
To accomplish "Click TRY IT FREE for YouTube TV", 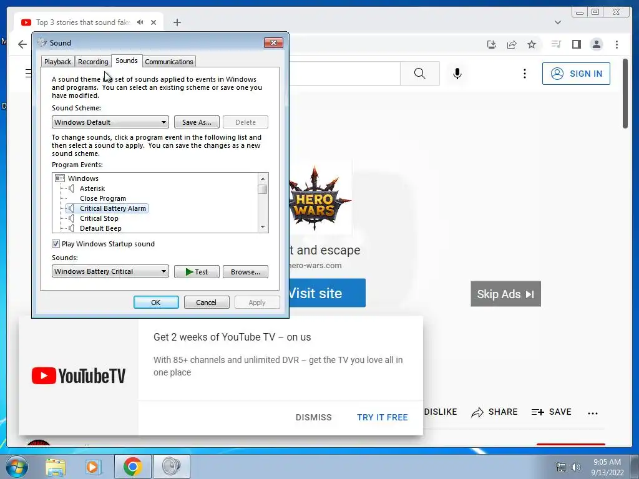I will click(x=383, y=417).
